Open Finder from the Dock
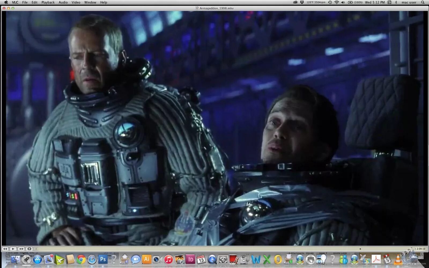 coord(15,259)
